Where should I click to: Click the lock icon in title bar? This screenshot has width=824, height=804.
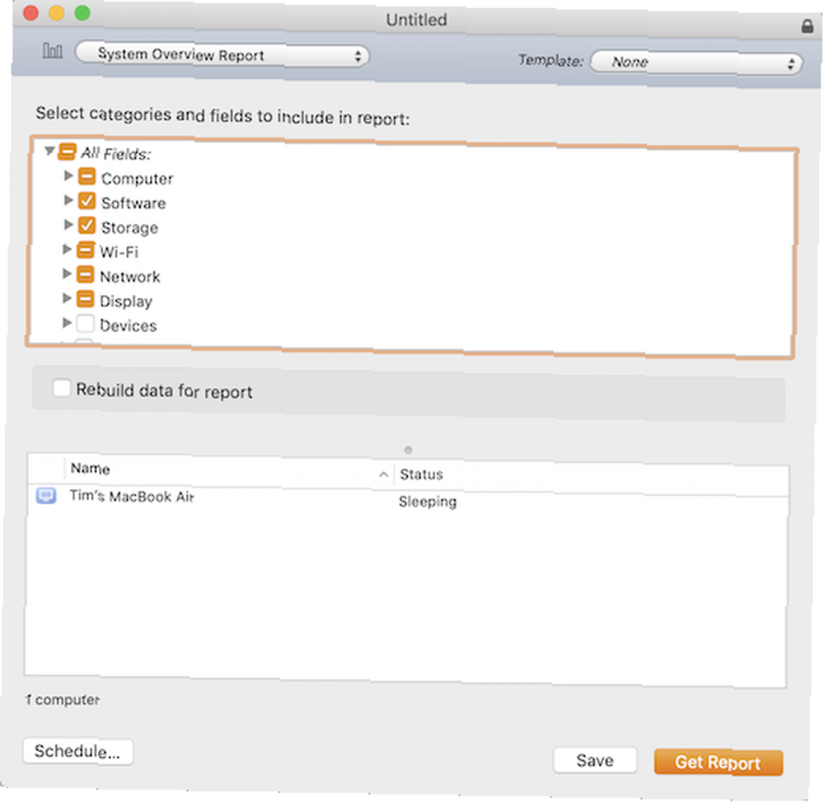coord(808,26)
